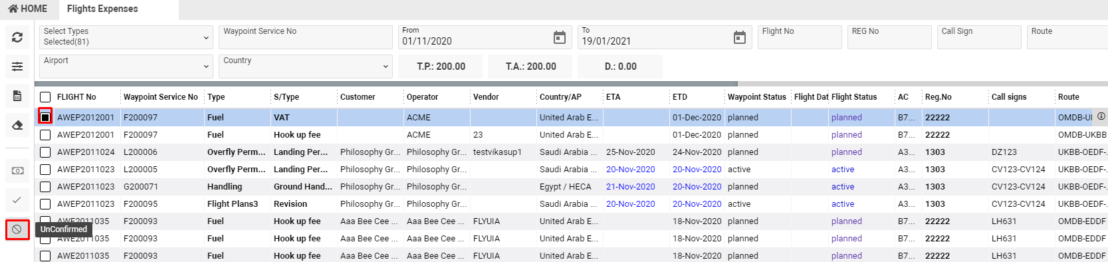Screen dimensions: 1108x262
Task: Expand the Select Types dropdown
Action: [x=126, y=37]
